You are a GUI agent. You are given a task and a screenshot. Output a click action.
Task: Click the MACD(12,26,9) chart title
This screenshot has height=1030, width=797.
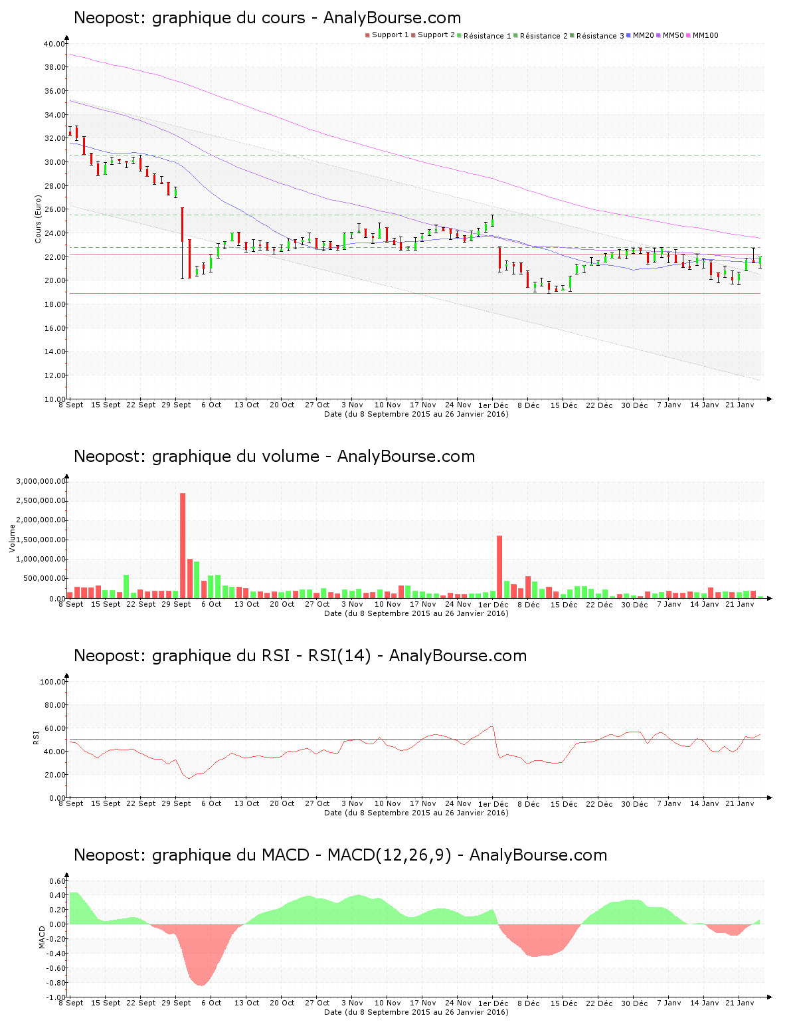[340, 855]
